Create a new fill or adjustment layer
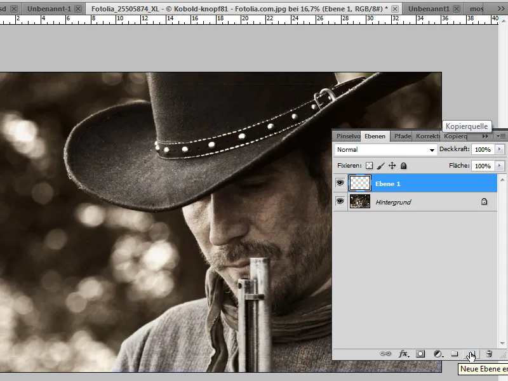This screenshot has width=508, height=381. tap(438, 354)
